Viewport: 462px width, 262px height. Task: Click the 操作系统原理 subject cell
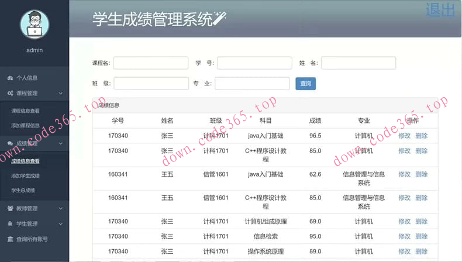pos(266,251)
